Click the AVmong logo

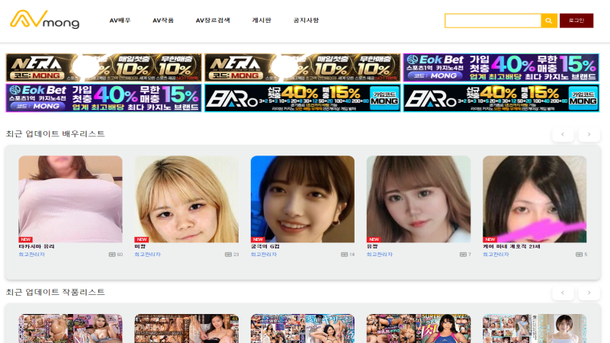44,21
